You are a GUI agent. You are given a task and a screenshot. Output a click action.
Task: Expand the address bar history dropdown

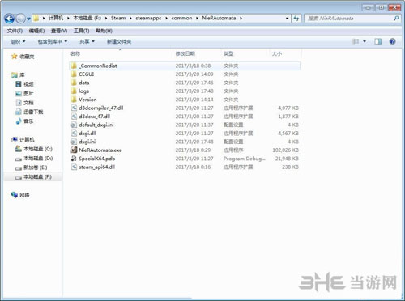(287, 19)
